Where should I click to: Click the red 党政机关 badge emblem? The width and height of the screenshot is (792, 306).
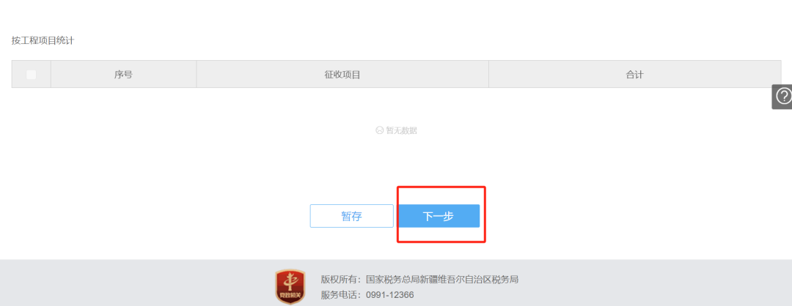click(290, 286)
